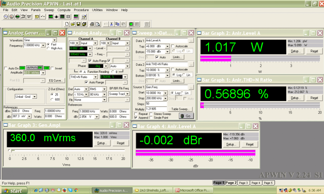Toggle the green OUTPUTS ON button

[x=35, y=68]
